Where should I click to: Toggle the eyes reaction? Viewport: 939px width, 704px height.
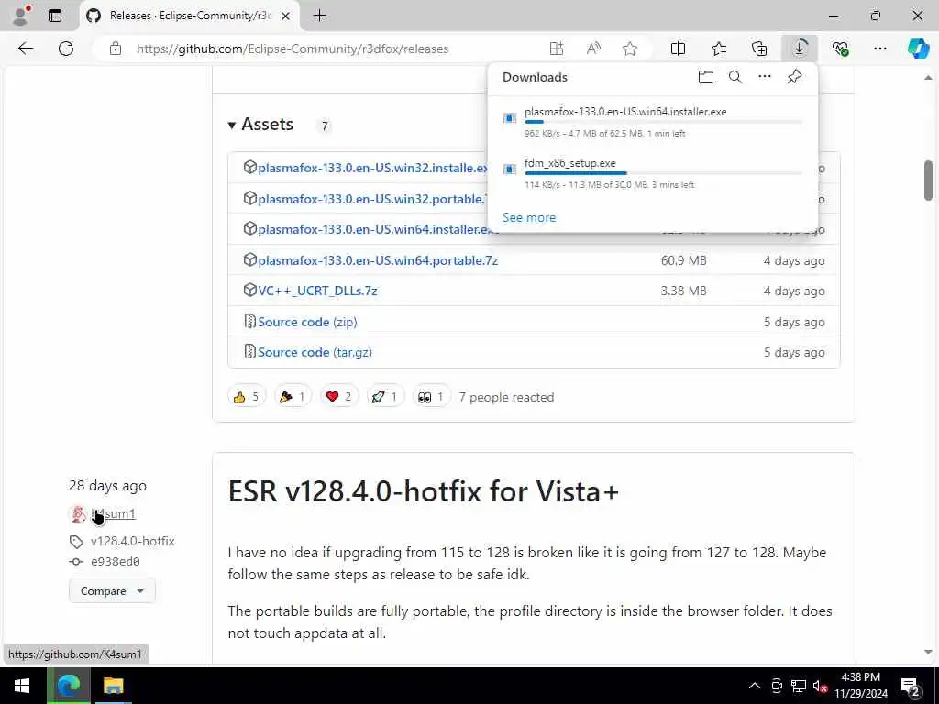(x=431, y=396)
